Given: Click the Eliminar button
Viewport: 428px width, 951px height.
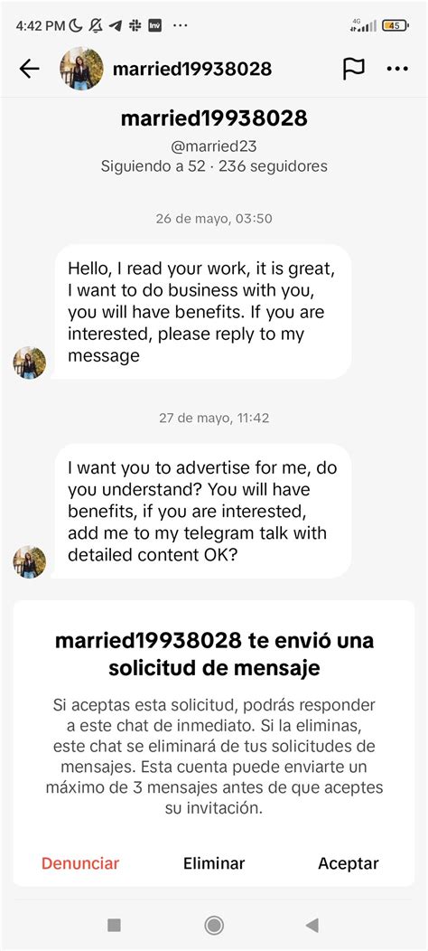Looking at the screenshot, I should click(214, 863).
